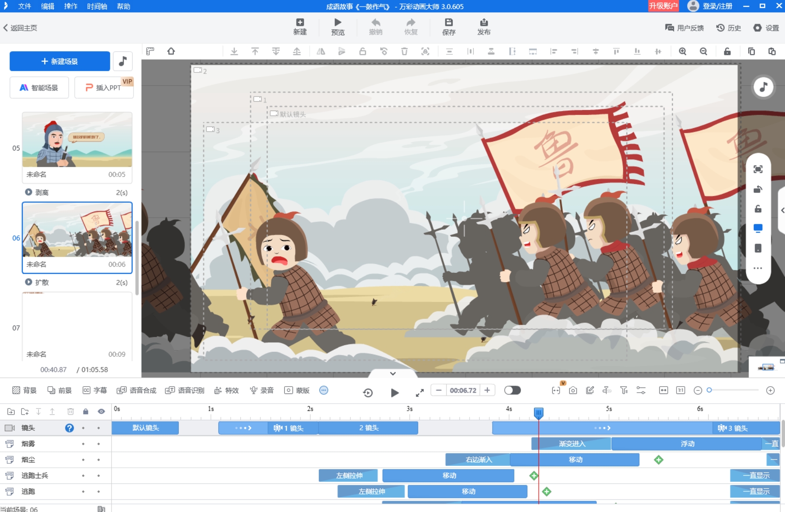The image size is (785, 512).
Task: Go back via 返回主页
Action: pyautogui.click(x=20, y=28)
